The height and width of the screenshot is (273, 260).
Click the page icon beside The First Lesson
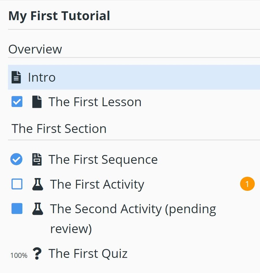point(37,102)
